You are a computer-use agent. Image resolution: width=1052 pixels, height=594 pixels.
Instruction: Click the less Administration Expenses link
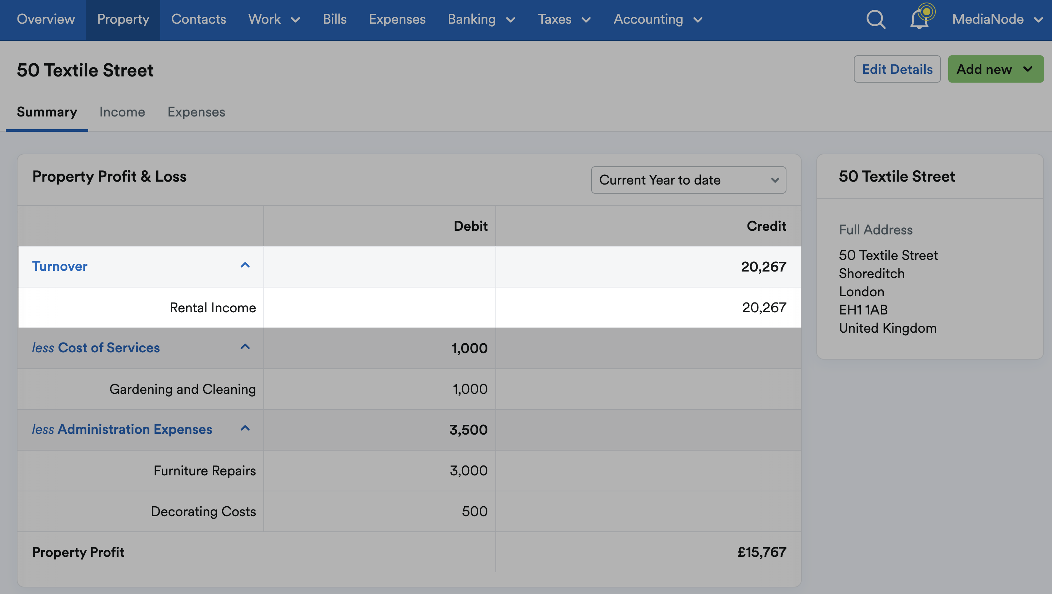(122, 429)
